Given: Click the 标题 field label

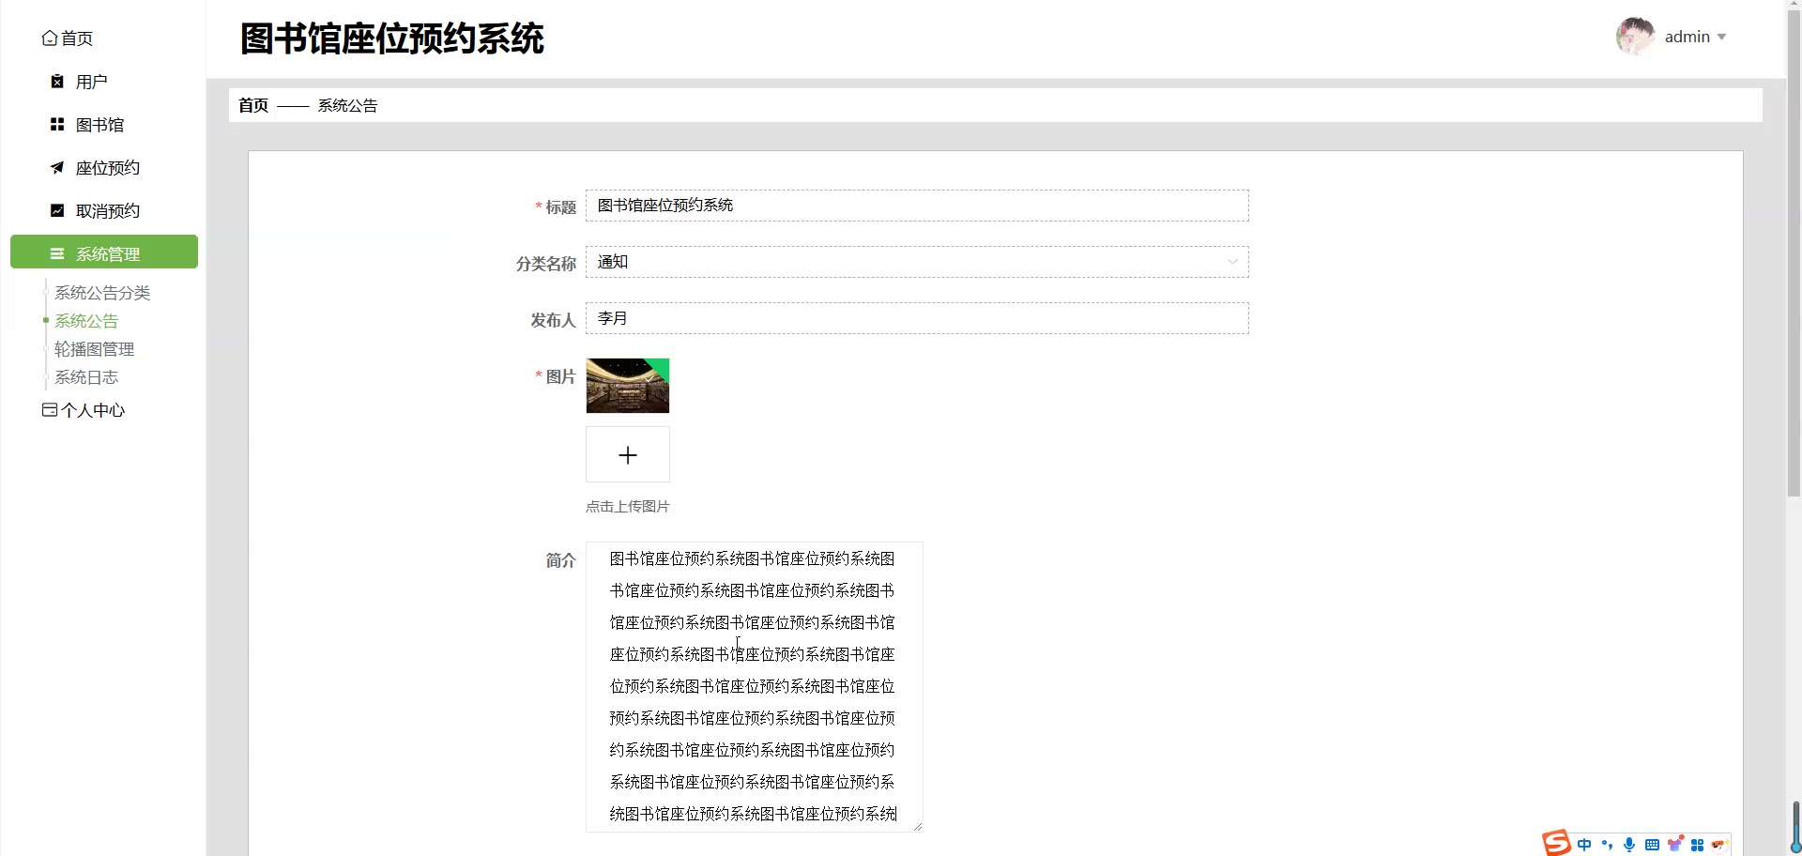Looking at the screenshot, I should tap(561, 207).
